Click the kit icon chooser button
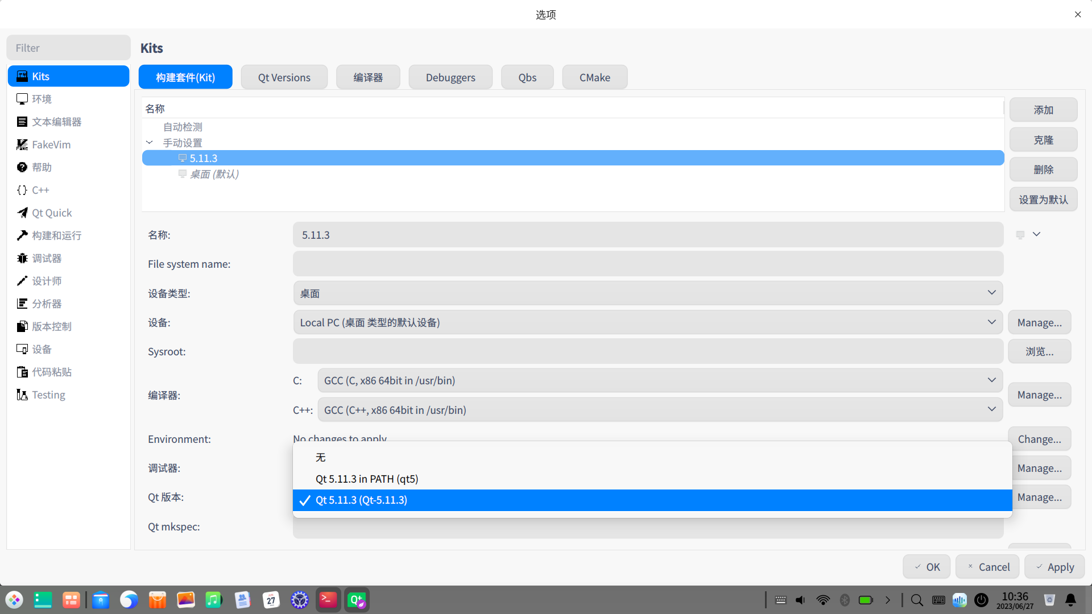 1028,235
